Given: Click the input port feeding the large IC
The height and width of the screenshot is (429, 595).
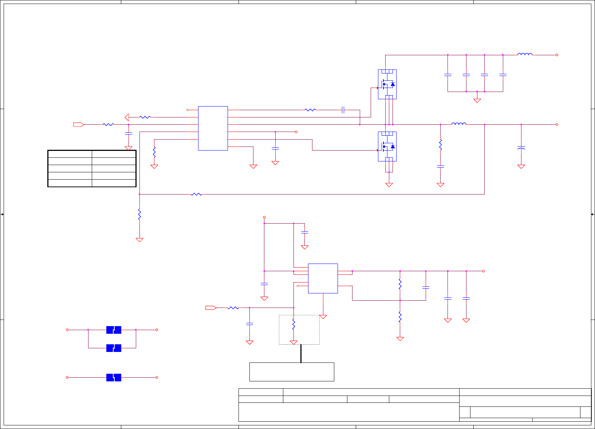Looking at the screenshot, I should coord(79,124).
